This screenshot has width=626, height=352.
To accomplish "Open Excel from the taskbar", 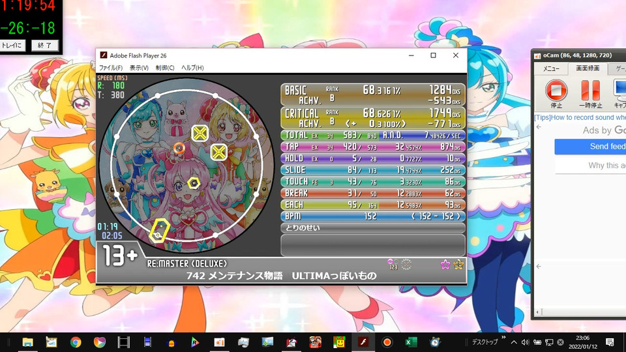I will point(411,342).
